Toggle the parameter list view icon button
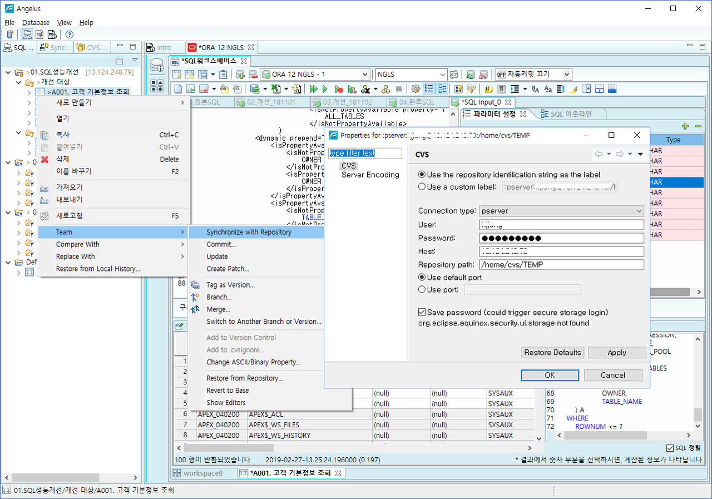This screenshot has height=499, width=712. click(429, 89)
